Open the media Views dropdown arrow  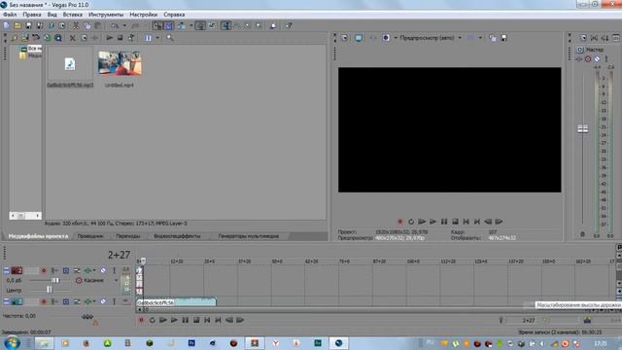point(157,38)
